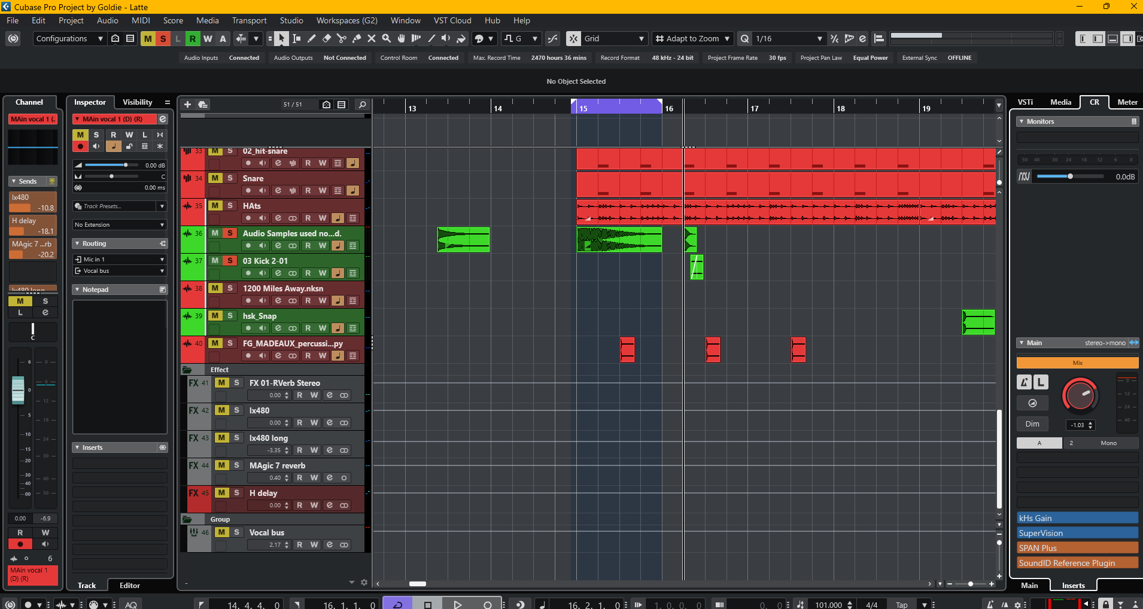Select the Erase tool
This screenshot has width=1143, height=609.
click(327, 39)
